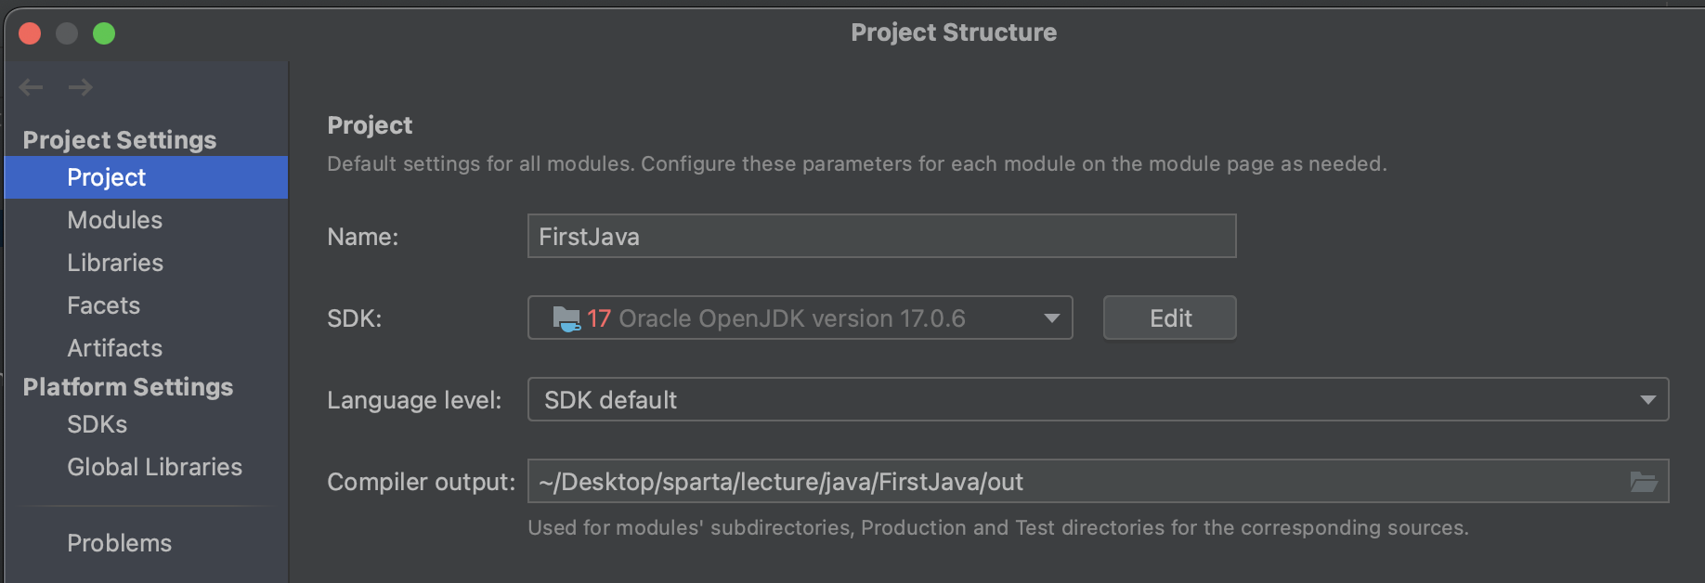Maximize the Project Structure window
Viewport: 1705px width, 583px height.
point(104,33)
